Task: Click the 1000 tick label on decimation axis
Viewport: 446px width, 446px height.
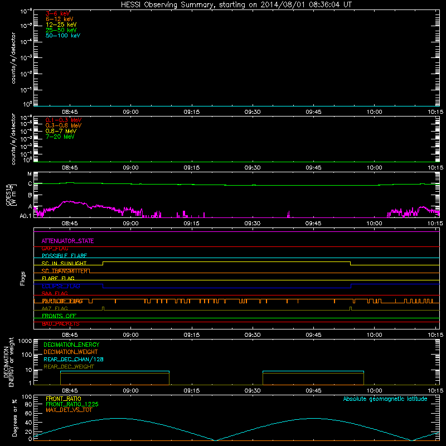Action: click(25, 341)
